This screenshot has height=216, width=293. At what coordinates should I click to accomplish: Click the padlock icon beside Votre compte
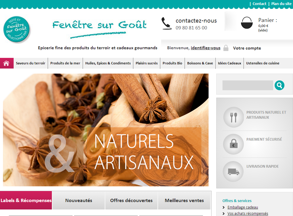[226, 48]
